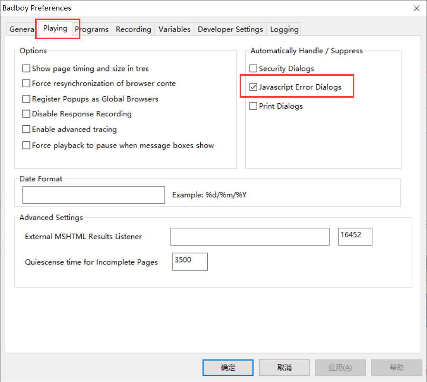Open the Logging tab

284,29
